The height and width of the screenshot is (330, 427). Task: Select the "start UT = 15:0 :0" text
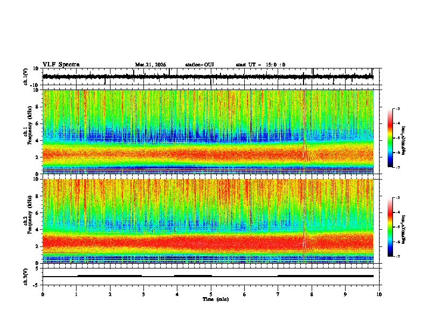click(x=260, y=65)
